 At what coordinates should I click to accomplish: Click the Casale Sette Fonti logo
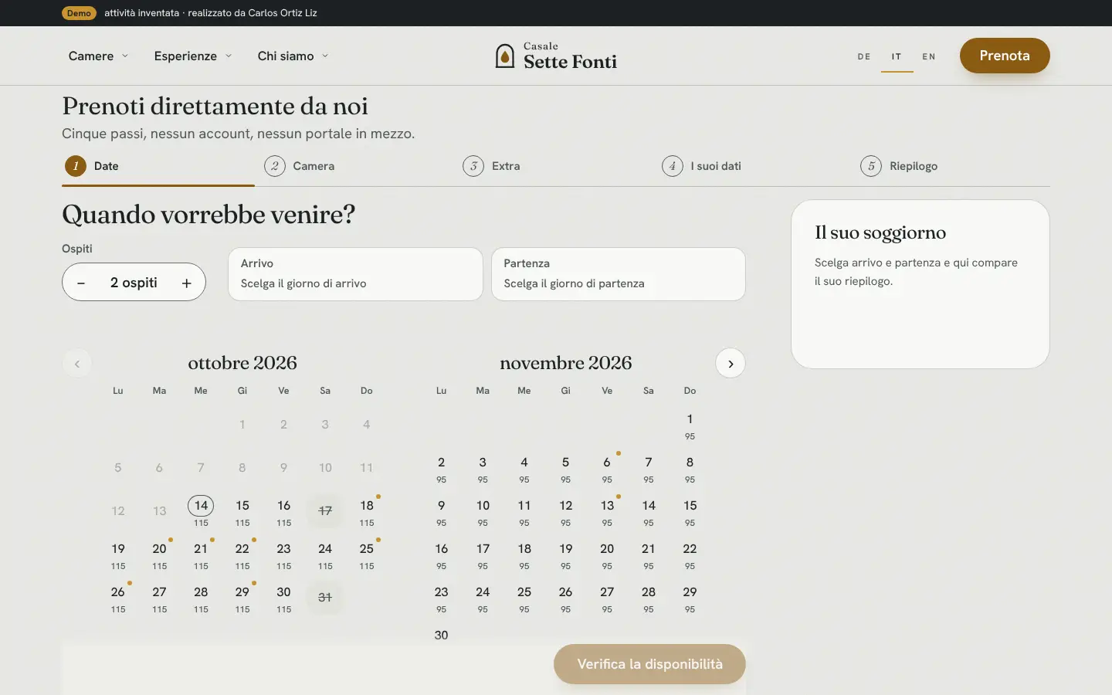click(x=556, y=56)
